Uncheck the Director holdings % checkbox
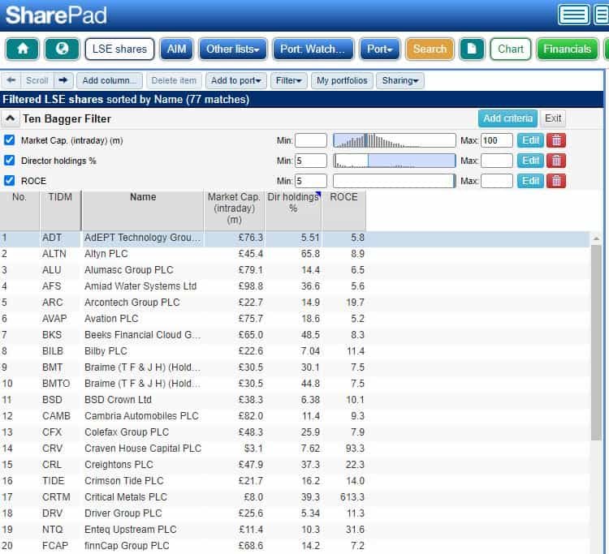The image size is (609, 554). point(9,161)
